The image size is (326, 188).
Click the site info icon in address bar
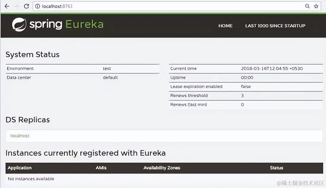click(37, 6)
